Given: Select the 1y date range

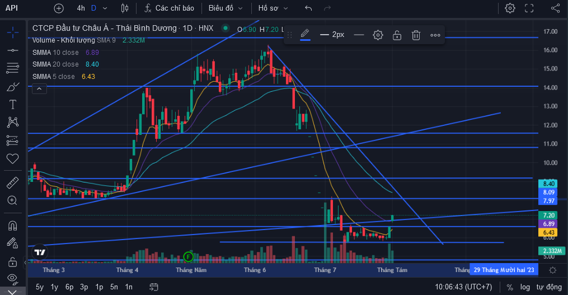Looking at the screenshot, I should (54, 287).
